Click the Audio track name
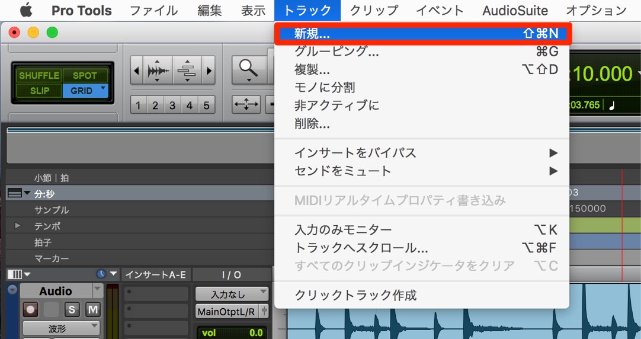This screenshot has height=339, width=641. 56,291
